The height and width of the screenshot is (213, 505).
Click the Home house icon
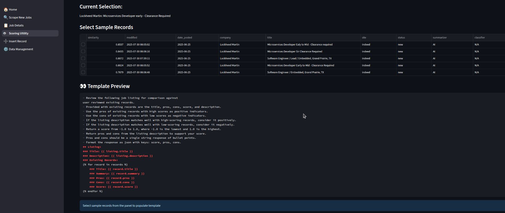point(6,10)
